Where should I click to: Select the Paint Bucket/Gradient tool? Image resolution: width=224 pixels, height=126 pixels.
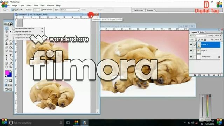tap(11, 47)
